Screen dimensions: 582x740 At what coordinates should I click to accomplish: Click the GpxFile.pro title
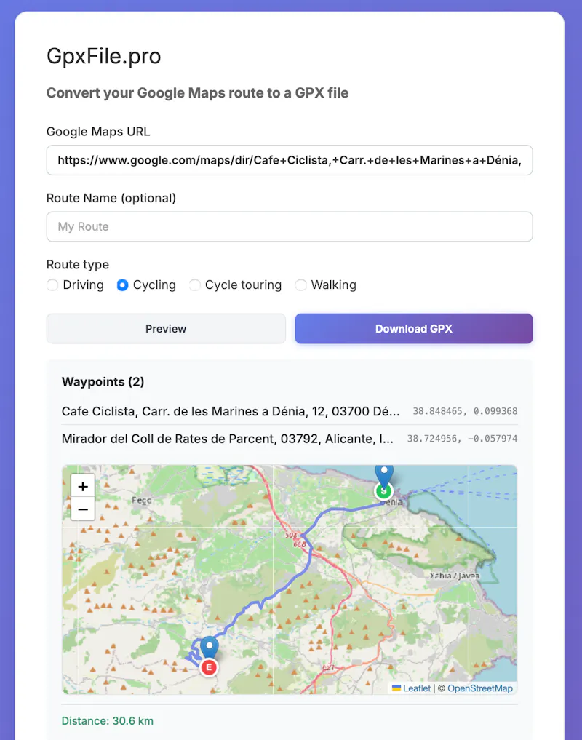[x=104, y=56]
